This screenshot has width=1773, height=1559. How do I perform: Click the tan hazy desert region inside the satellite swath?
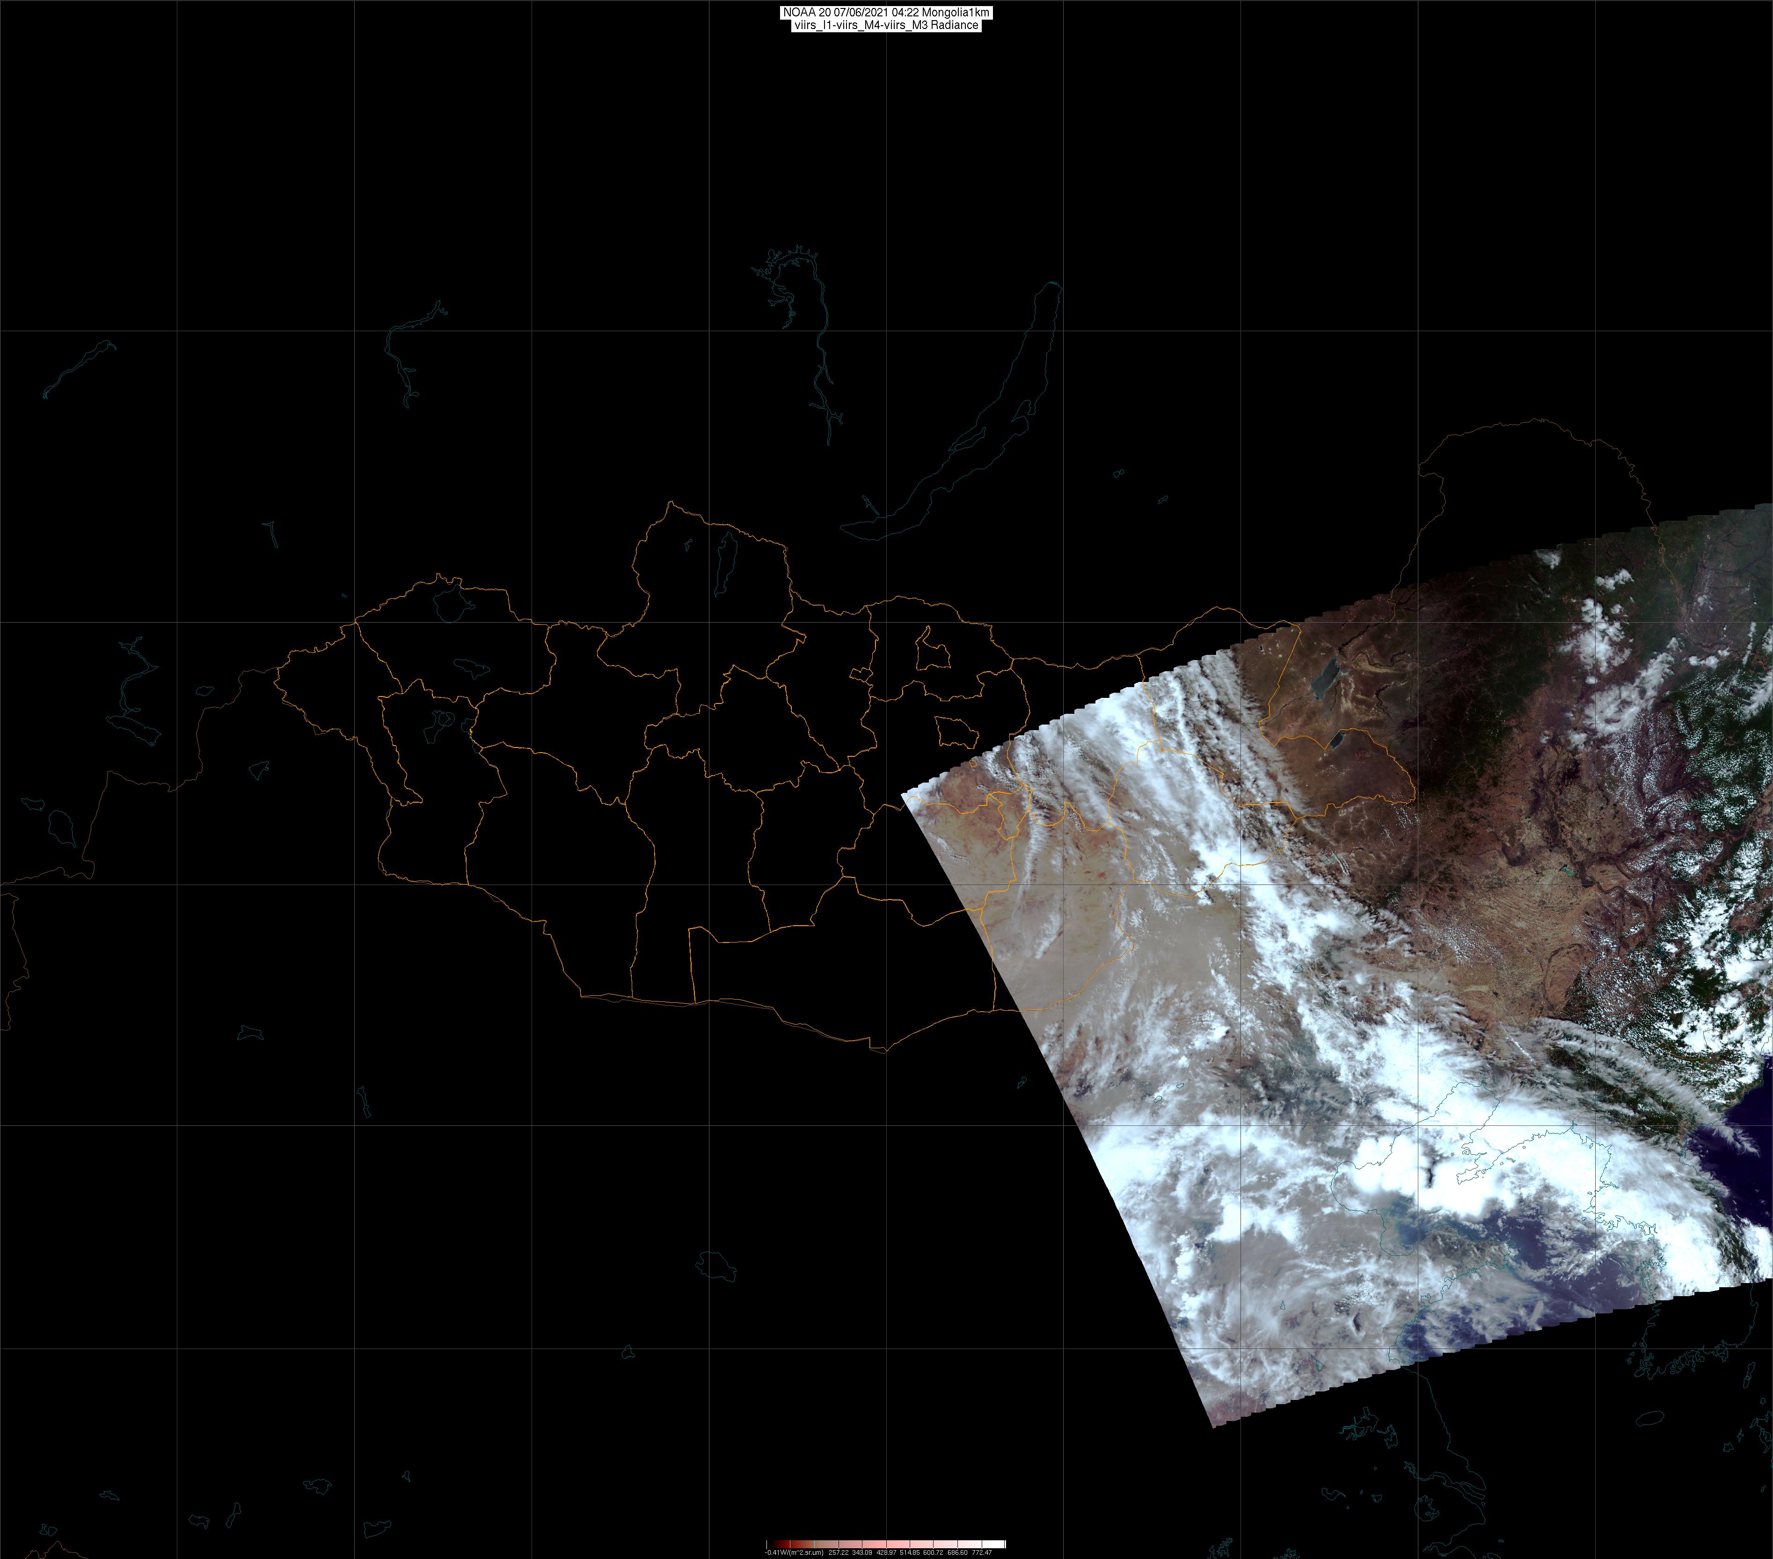tap(1076, 954)
